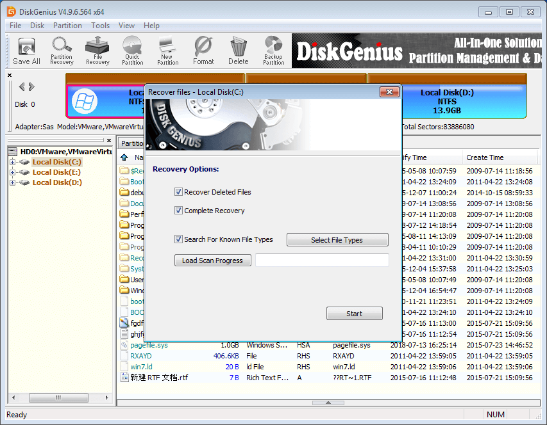Click the DiskGenius app logo in the title bar
Screen dimensions: 547x425
[12, 12]
